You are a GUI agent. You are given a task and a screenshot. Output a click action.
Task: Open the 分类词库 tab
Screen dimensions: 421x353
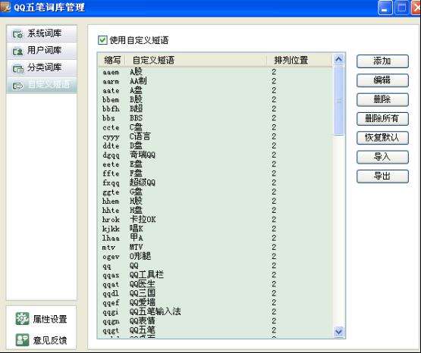click(42, 68)
